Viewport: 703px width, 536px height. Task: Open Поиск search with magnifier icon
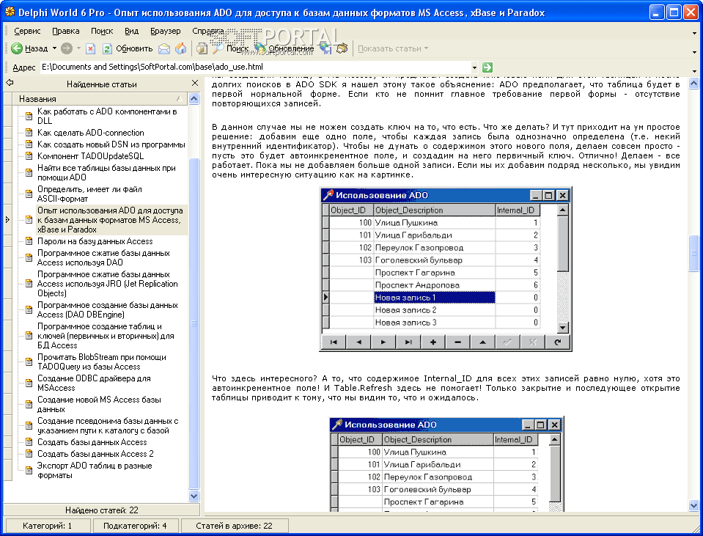(x=230, y=48)
